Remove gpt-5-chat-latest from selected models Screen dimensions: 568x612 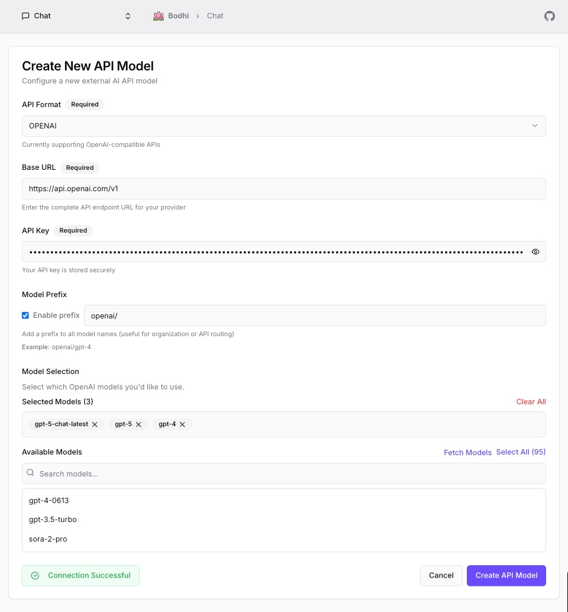(x=95, y=424)
